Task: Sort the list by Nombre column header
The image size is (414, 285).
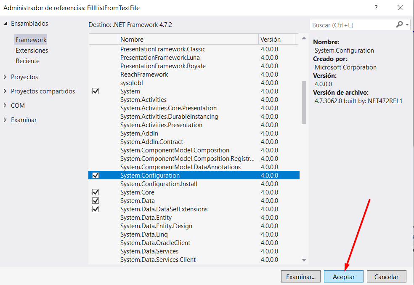Action: [x=187, y=39]
